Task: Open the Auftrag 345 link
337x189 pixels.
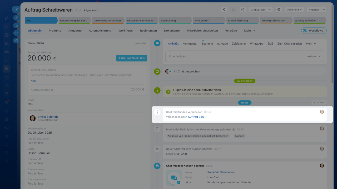Action: [196, 117]
